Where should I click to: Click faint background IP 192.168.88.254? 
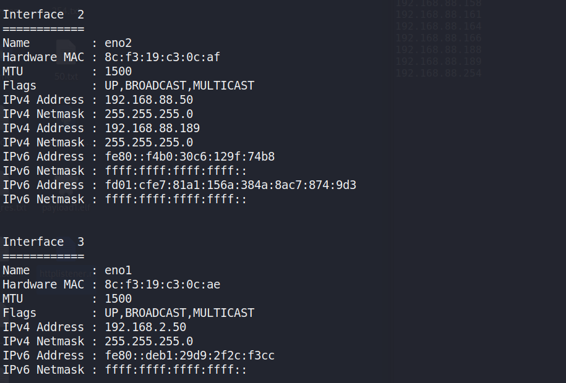coord(438,74)
